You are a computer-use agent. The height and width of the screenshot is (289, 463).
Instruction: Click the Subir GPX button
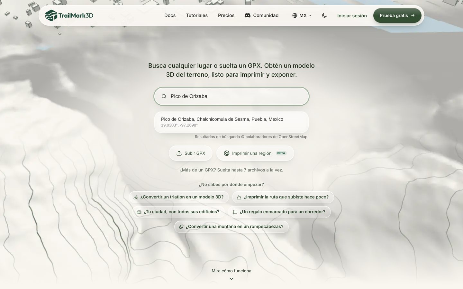191,153
